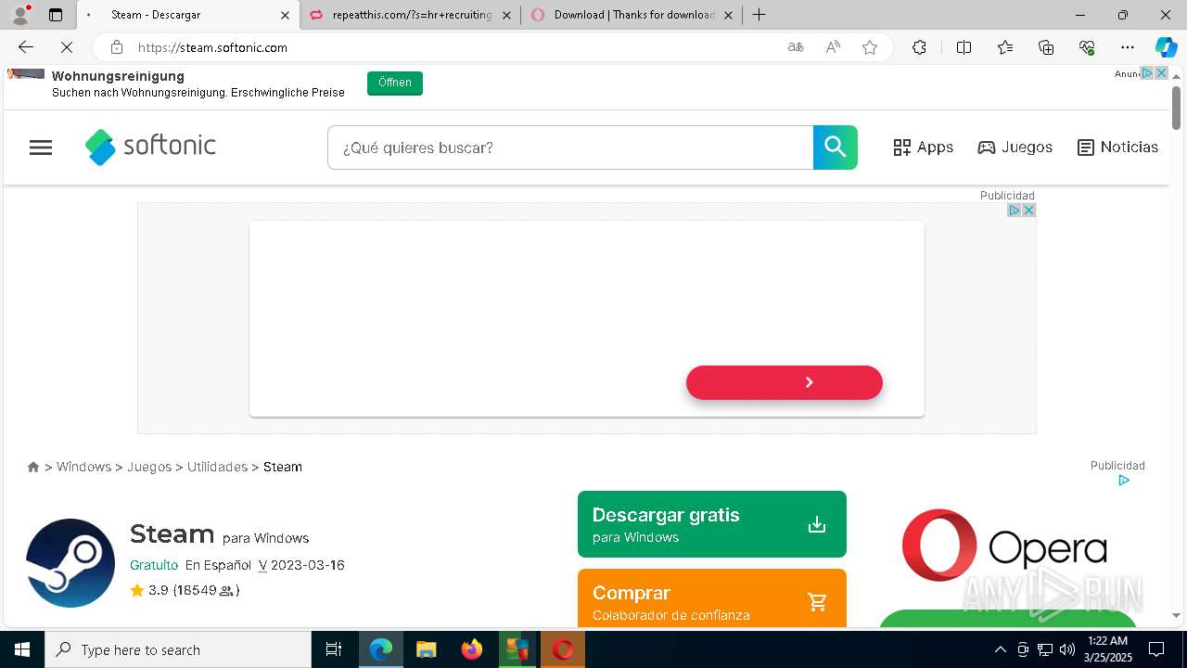Click the Descargar gratis button
This screenshot has width=1187, height=668.
(x=712, y=524)
